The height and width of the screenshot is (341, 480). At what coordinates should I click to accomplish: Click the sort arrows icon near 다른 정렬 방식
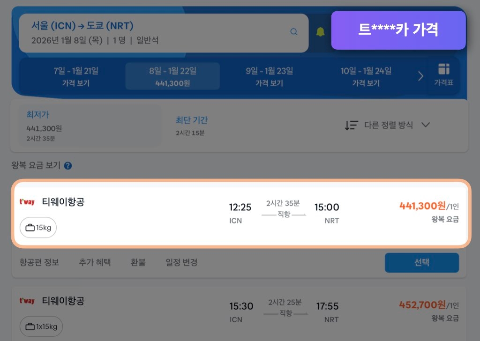coord(352,125)
